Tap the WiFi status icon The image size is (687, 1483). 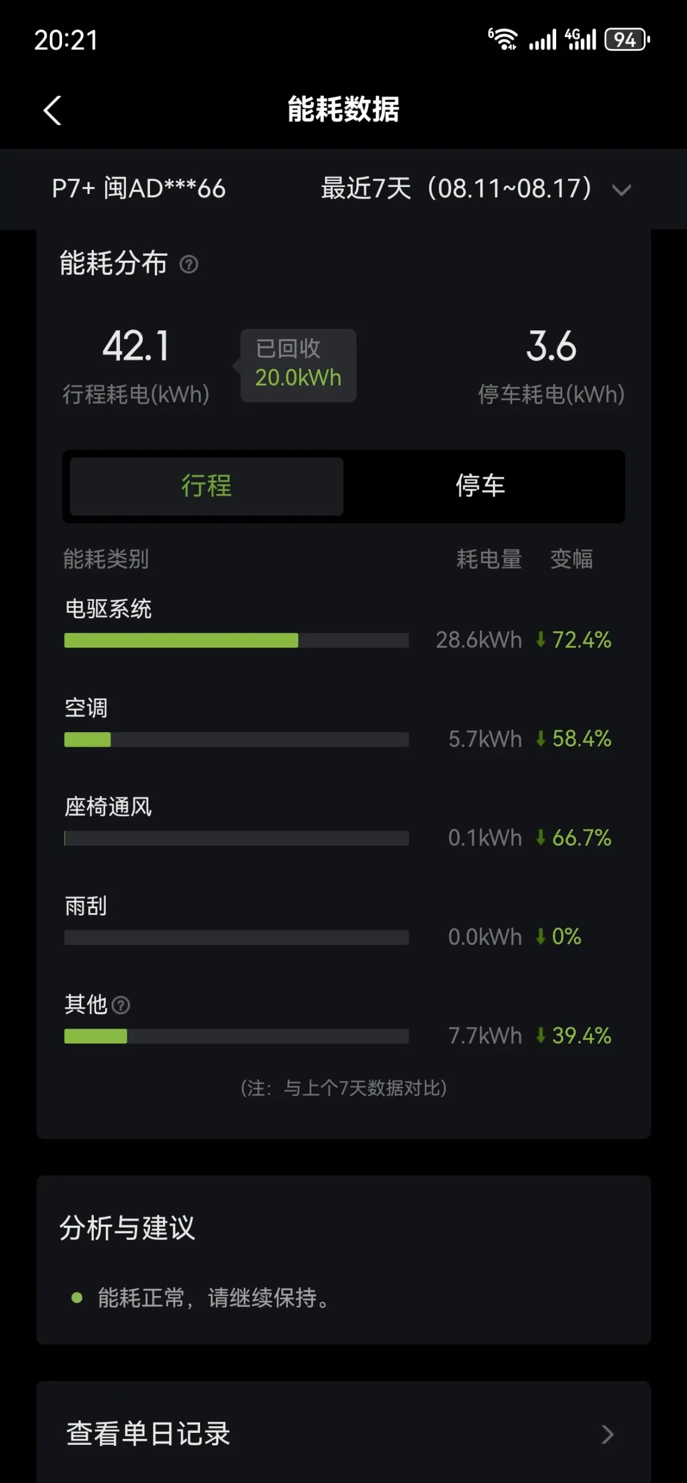point(502,39)
